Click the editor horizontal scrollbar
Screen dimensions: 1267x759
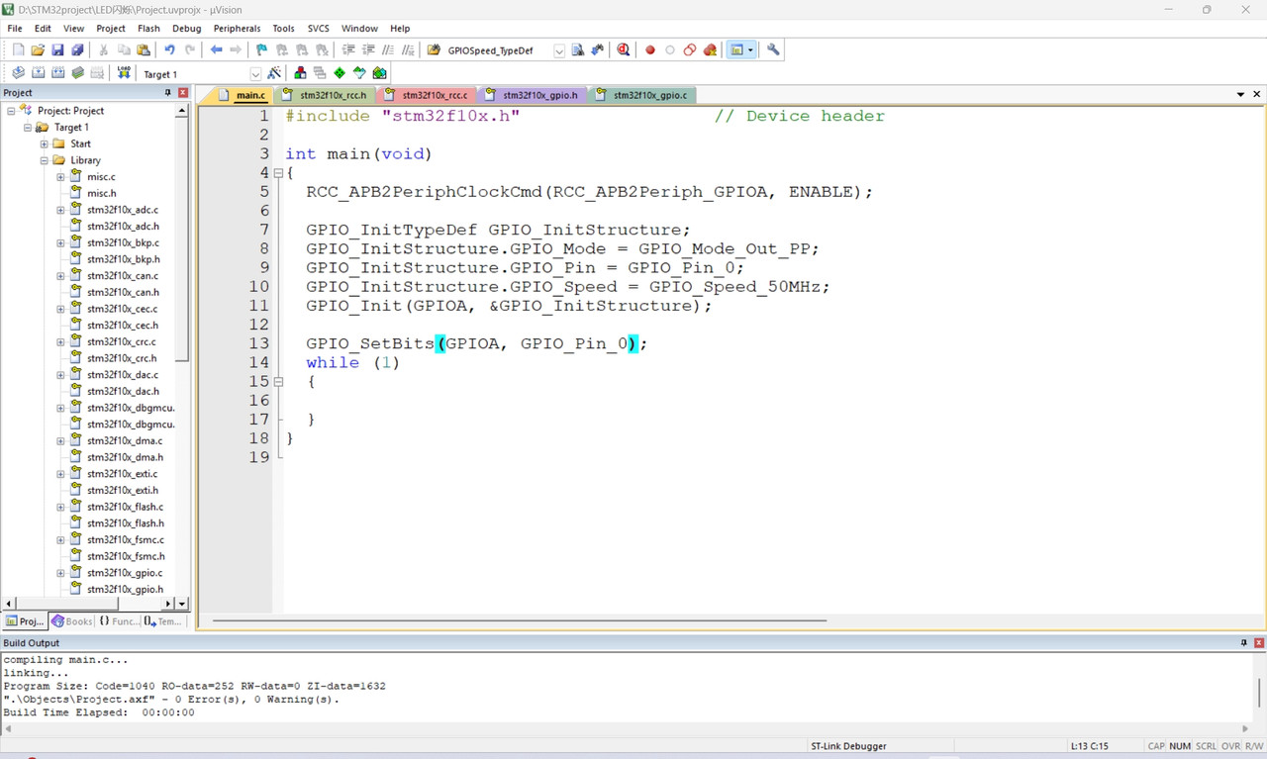pos(520,621)
